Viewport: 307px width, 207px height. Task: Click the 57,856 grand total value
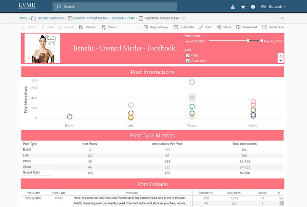245,173
